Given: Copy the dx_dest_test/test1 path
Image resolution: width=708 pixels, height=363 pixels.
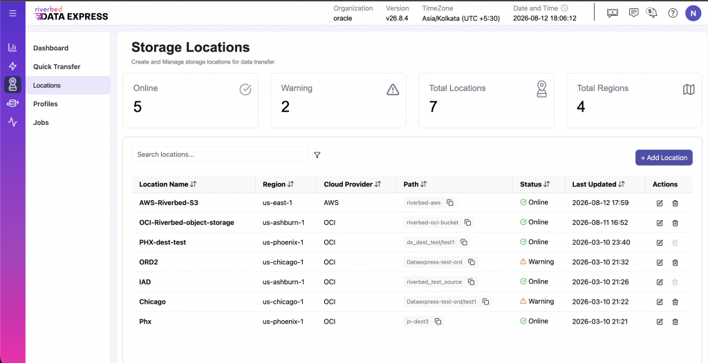Looking at the screenshot, I should pyautogui.click(x=464, y=243).
